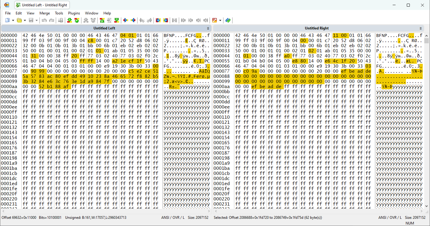Click left pane Size: 2097152 status entry

[x=198, y=218]
